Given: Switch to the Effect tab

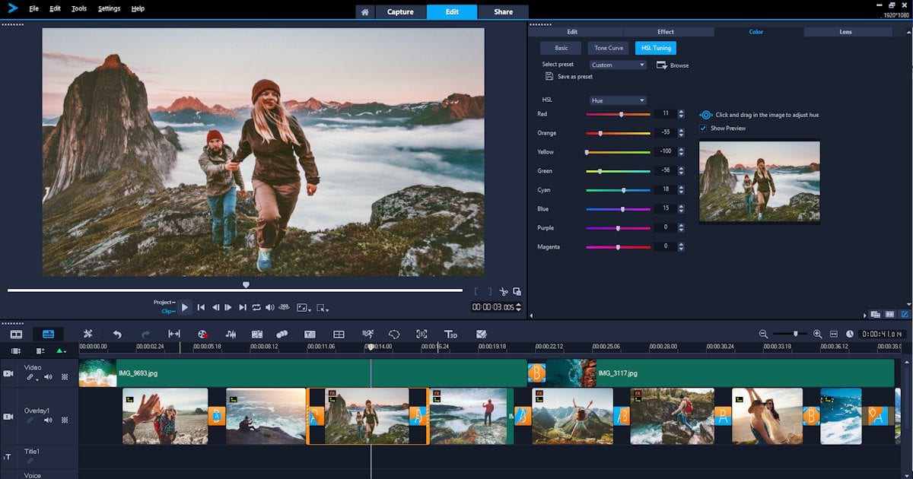Looking at the screenshot, I should (666, 31).
